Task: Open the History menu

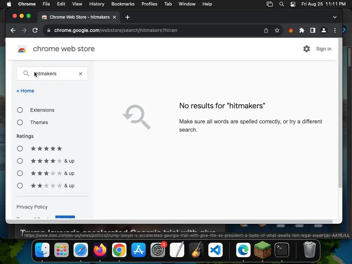Action: [97, 4]
